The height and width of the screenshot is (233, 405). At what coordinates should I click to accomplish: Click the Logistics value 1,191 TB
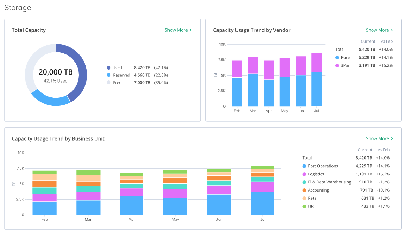point(364,174)
